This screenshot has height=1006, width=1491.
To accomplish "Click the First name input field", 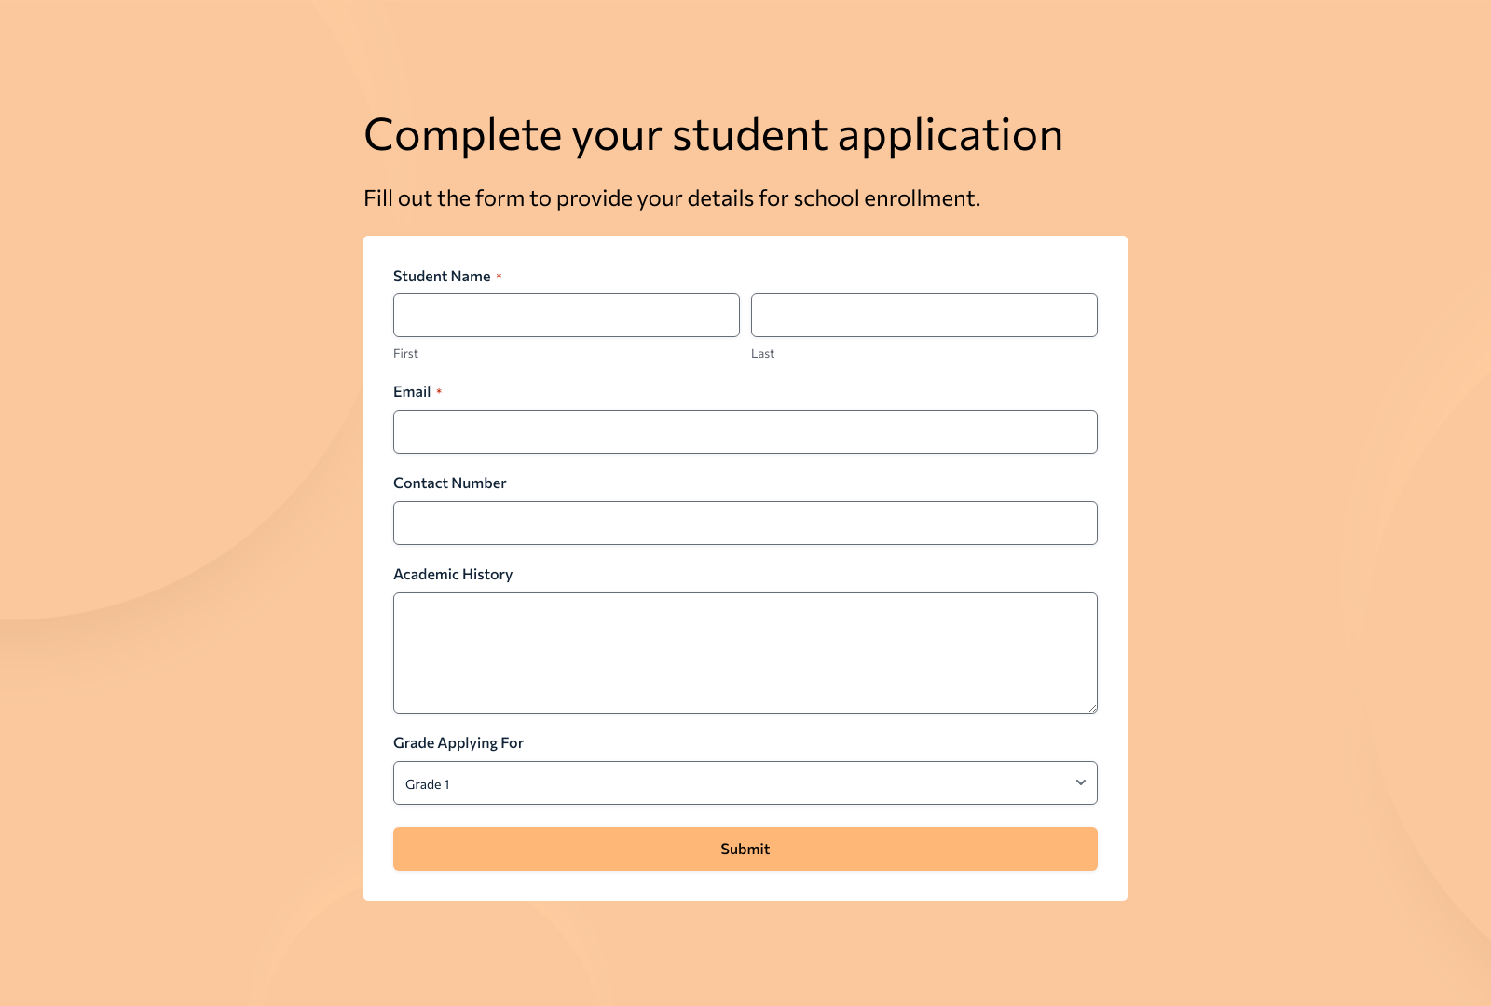I will click(x=566, y=315).
